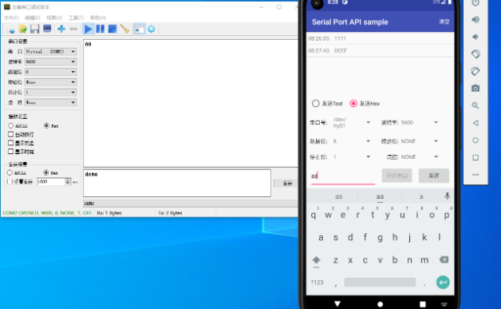Click the emulator volume up icon
Viewport: 501px width, 309px height.
coord(475,19)
